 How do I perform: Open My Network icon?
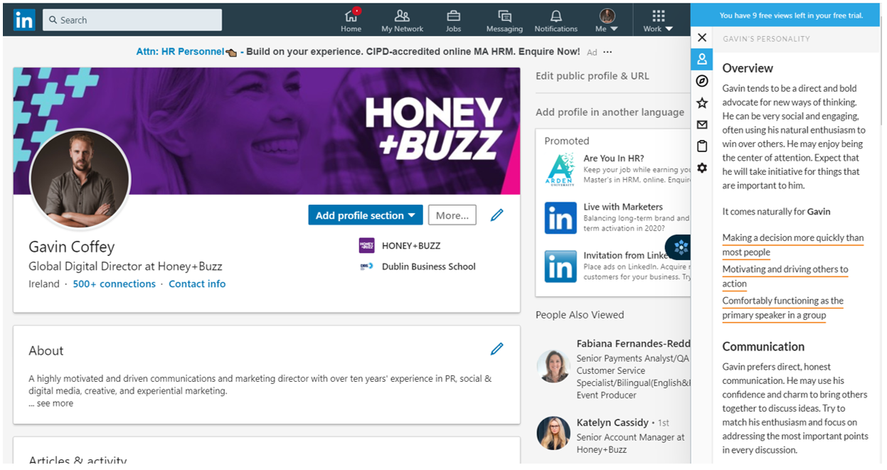[402, 20]
